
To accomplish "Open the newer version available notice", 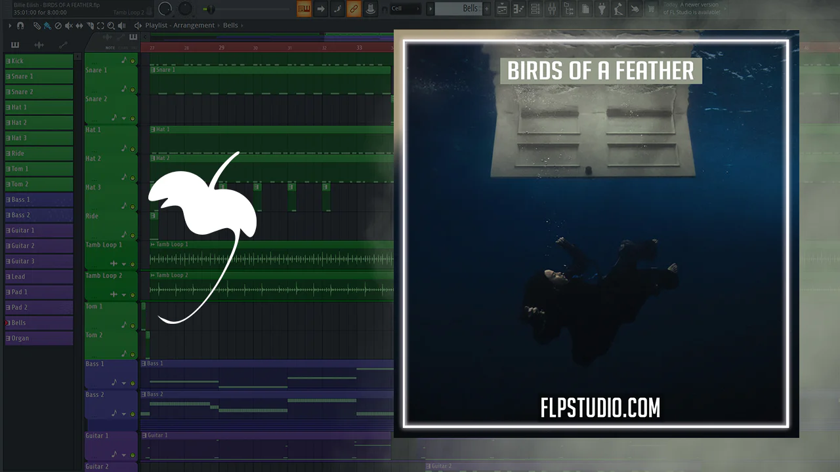I will pos(692,9).
